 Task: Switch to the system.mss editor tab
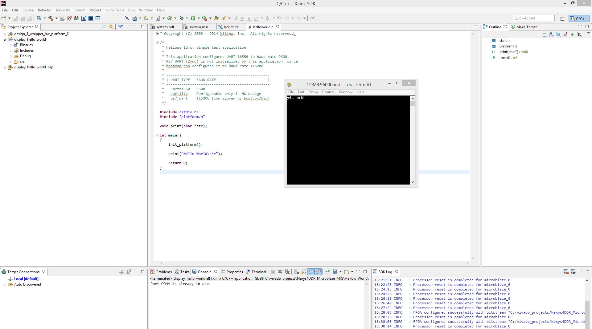[199, 27]
